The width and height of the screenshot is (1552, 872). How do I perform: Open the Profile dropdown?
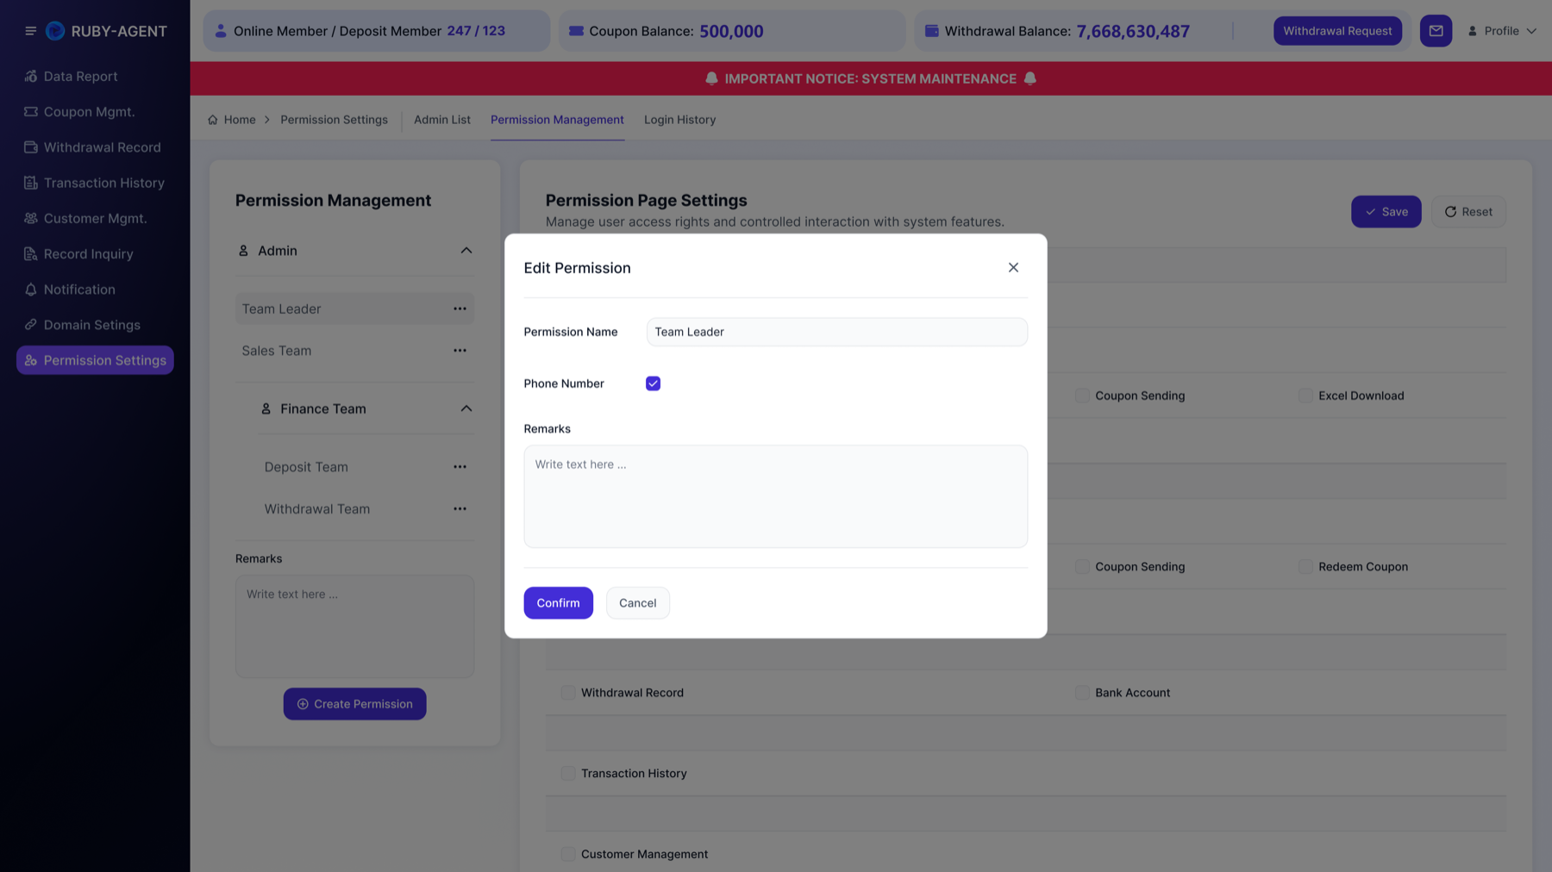1502,31
